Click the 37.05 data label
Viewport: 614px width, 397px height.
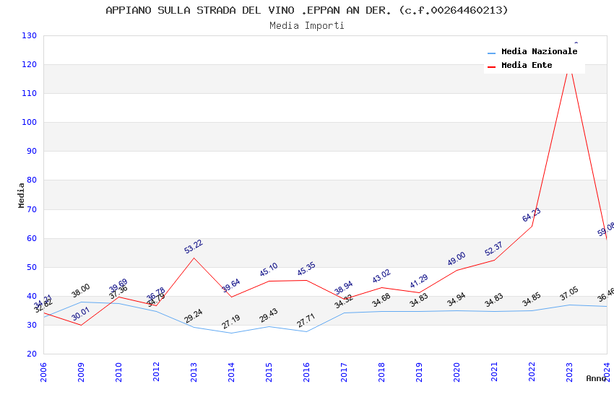569,293
